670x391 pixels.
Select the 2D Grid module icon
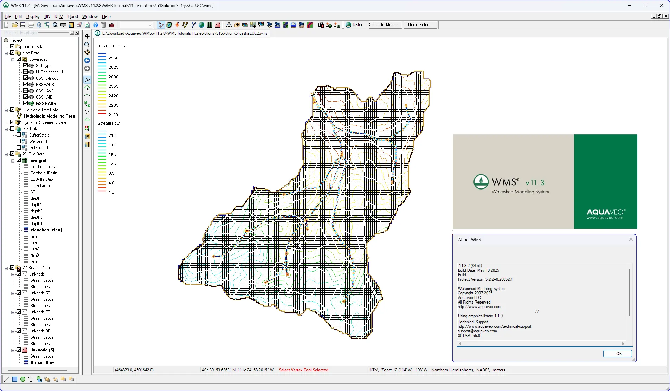[x=210, y=25]
